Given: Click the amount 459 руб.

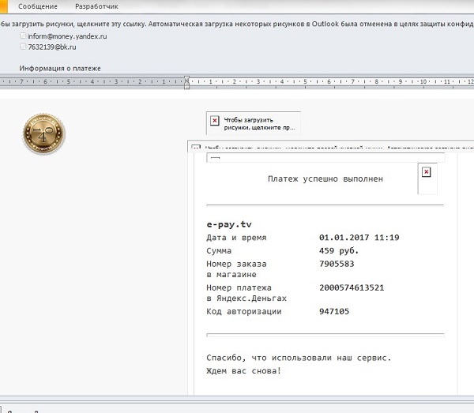Looking at the screenshot, I should tap(339, 251).
